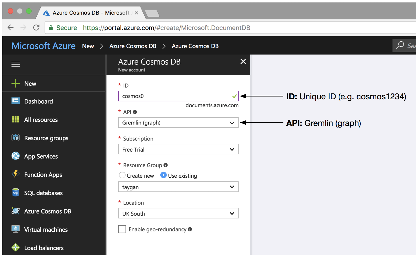Click the Resource Group info icon
The width and height of the screenshot is (416, 255).
(166, 165)
